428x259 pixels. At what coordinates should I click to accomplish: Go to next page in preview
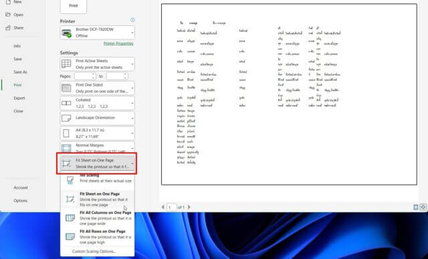pyautogui.click(x=189, y=207)
